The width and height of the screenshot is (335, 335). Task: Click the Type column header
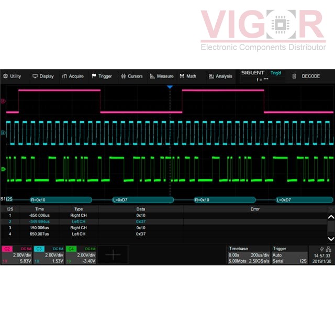coord(79,209)
